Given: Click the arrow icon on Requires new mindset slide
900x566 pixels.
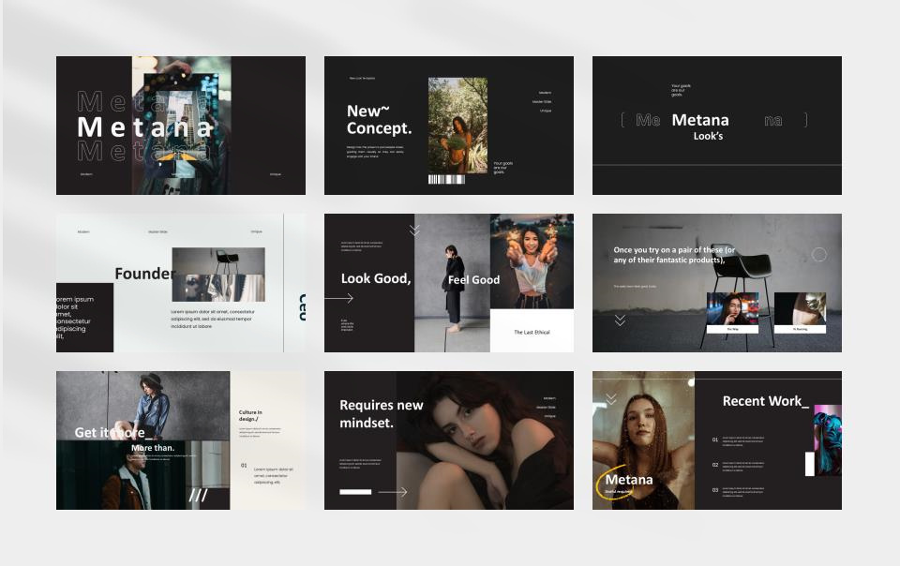Looking at the screenshot, I should point(392,491).
